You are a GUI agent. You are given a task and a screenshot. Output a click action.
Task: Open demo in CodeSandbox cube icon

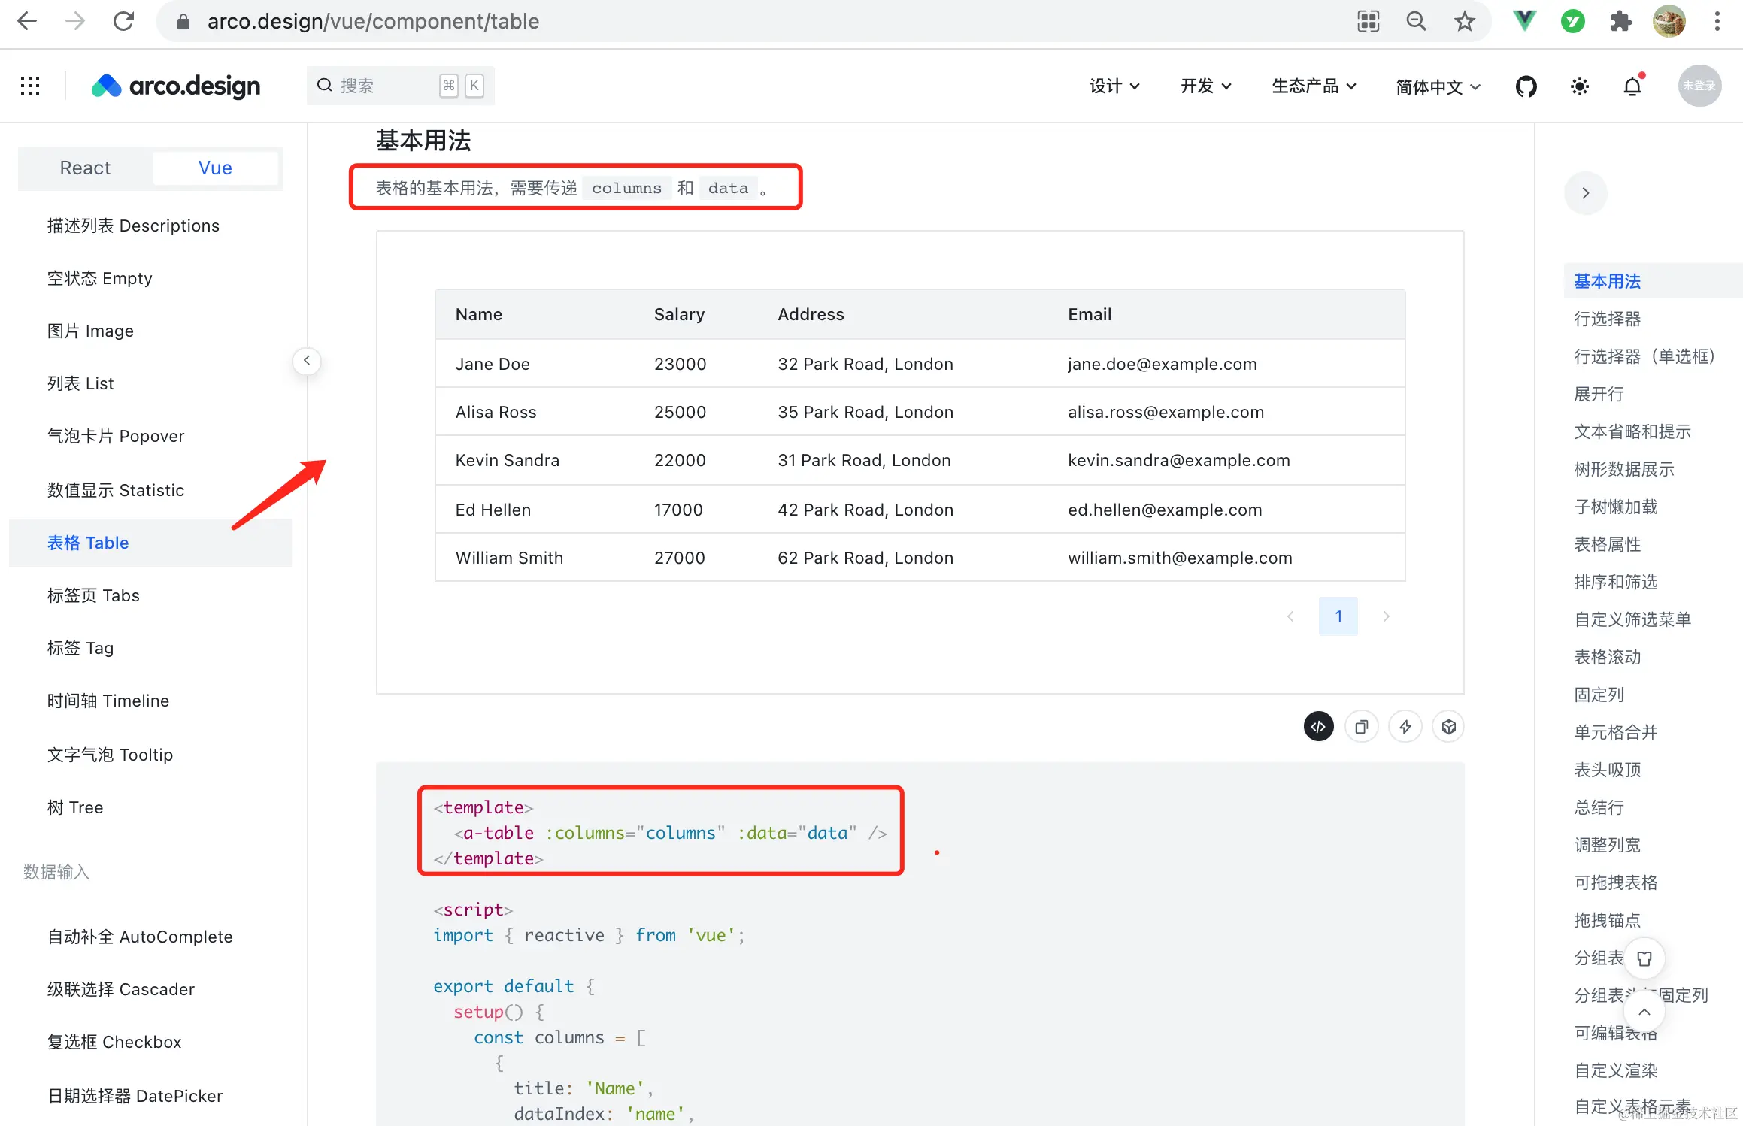tap(1448, 726)
